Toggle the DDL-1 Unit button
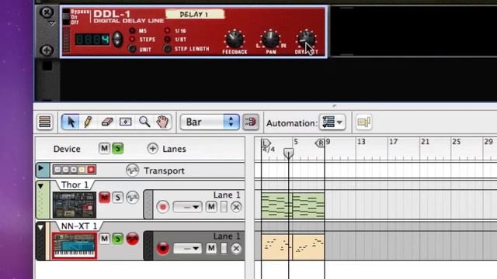 point(133,49)
